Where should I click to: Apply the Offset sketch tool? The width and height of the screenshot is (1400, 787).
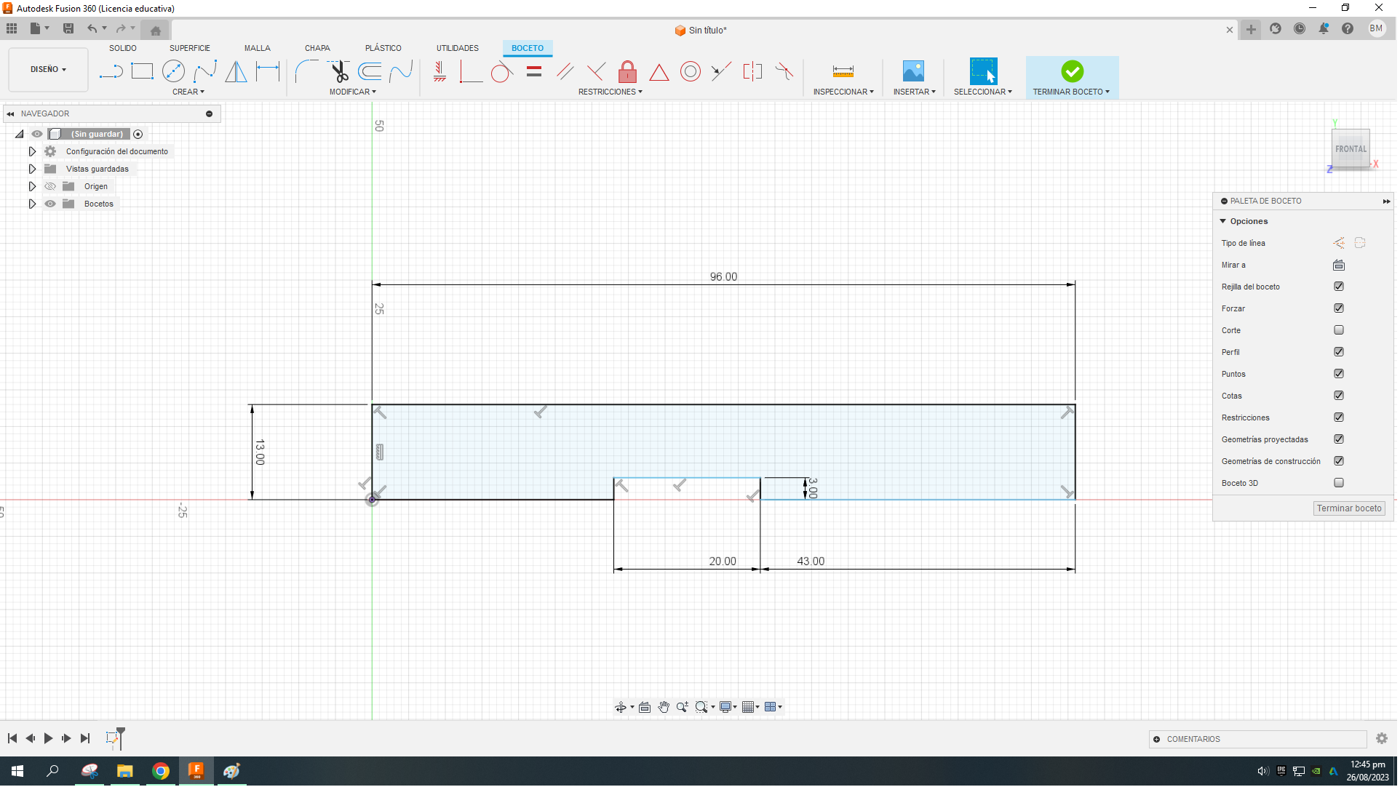tap(370, 71)
